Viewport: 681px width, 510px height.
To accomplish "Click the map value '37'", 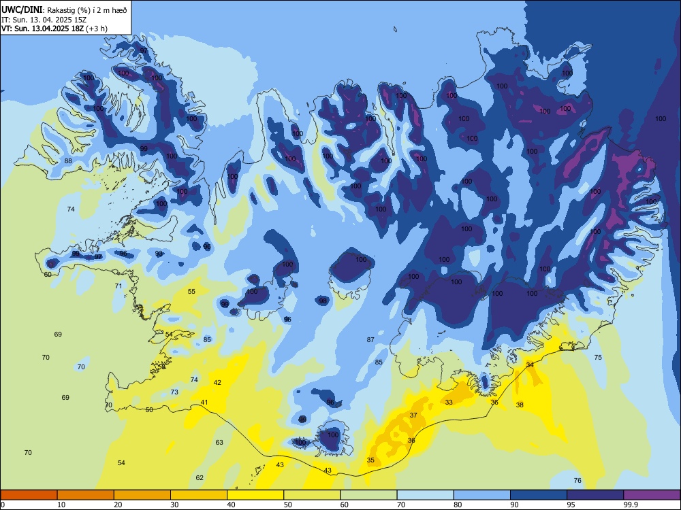I will tap(413, 415).
